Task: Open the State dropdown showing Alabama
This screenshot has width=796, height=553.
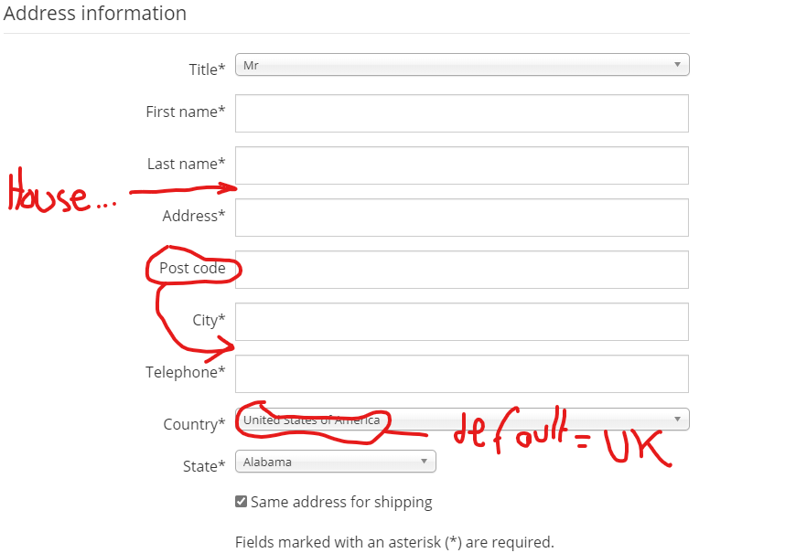Action: coord(335,463)
